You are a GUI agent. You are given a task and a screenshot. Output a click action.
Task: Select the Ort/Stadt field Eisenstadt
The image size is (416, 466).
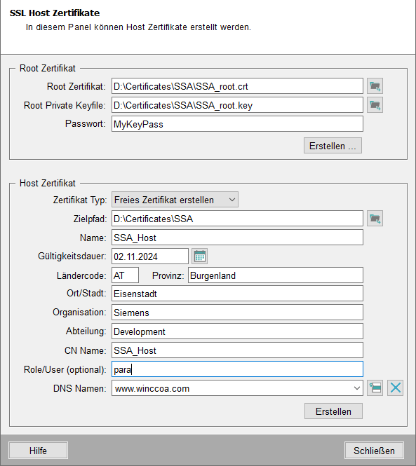tap(237, 294)
